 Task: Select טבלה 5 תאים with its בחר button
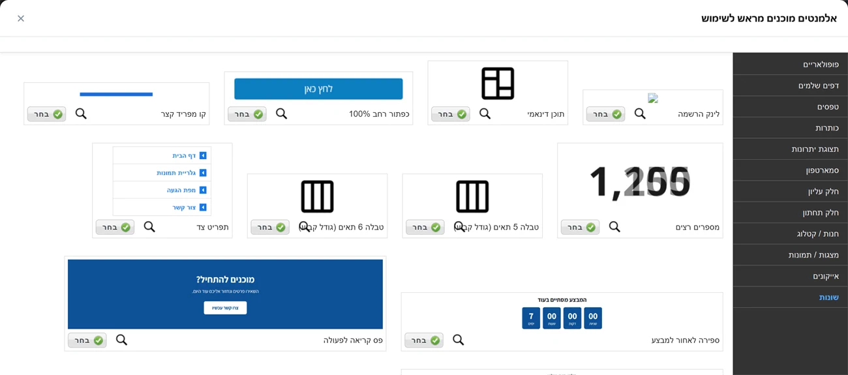[x=425, y=227]
